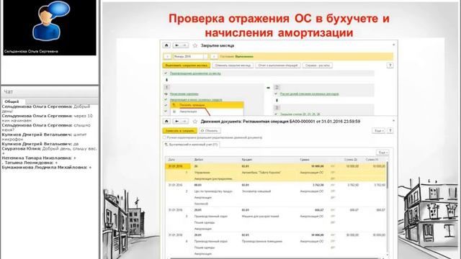The image size is (461, 259).
Task: Select next period right of Январь 2016
Action: pos(214,56)
